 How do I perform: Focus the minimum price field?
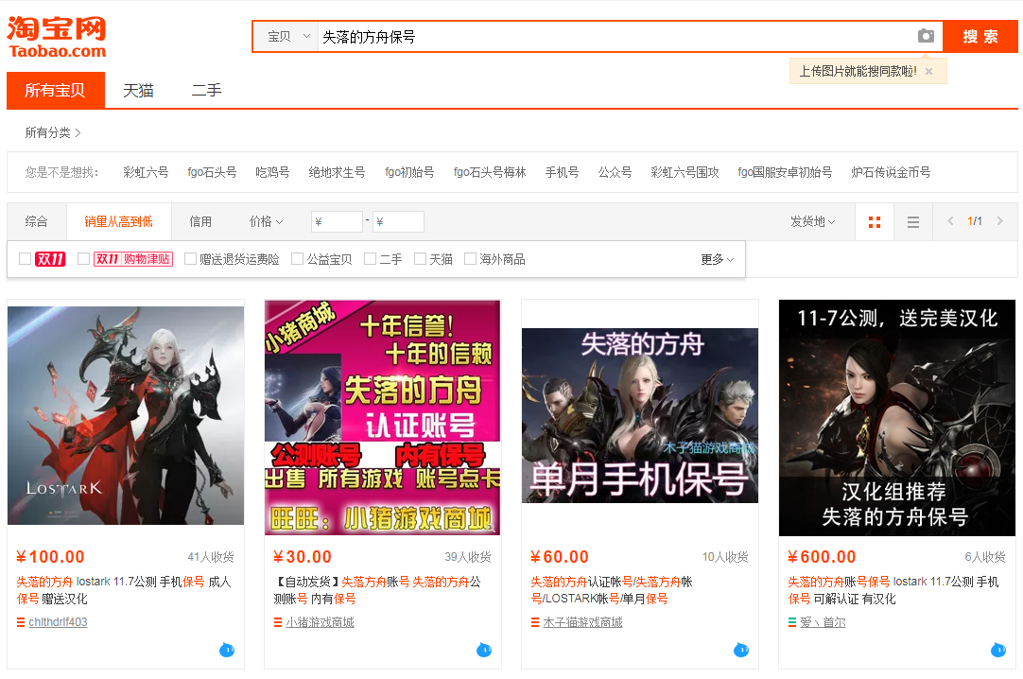337,222
